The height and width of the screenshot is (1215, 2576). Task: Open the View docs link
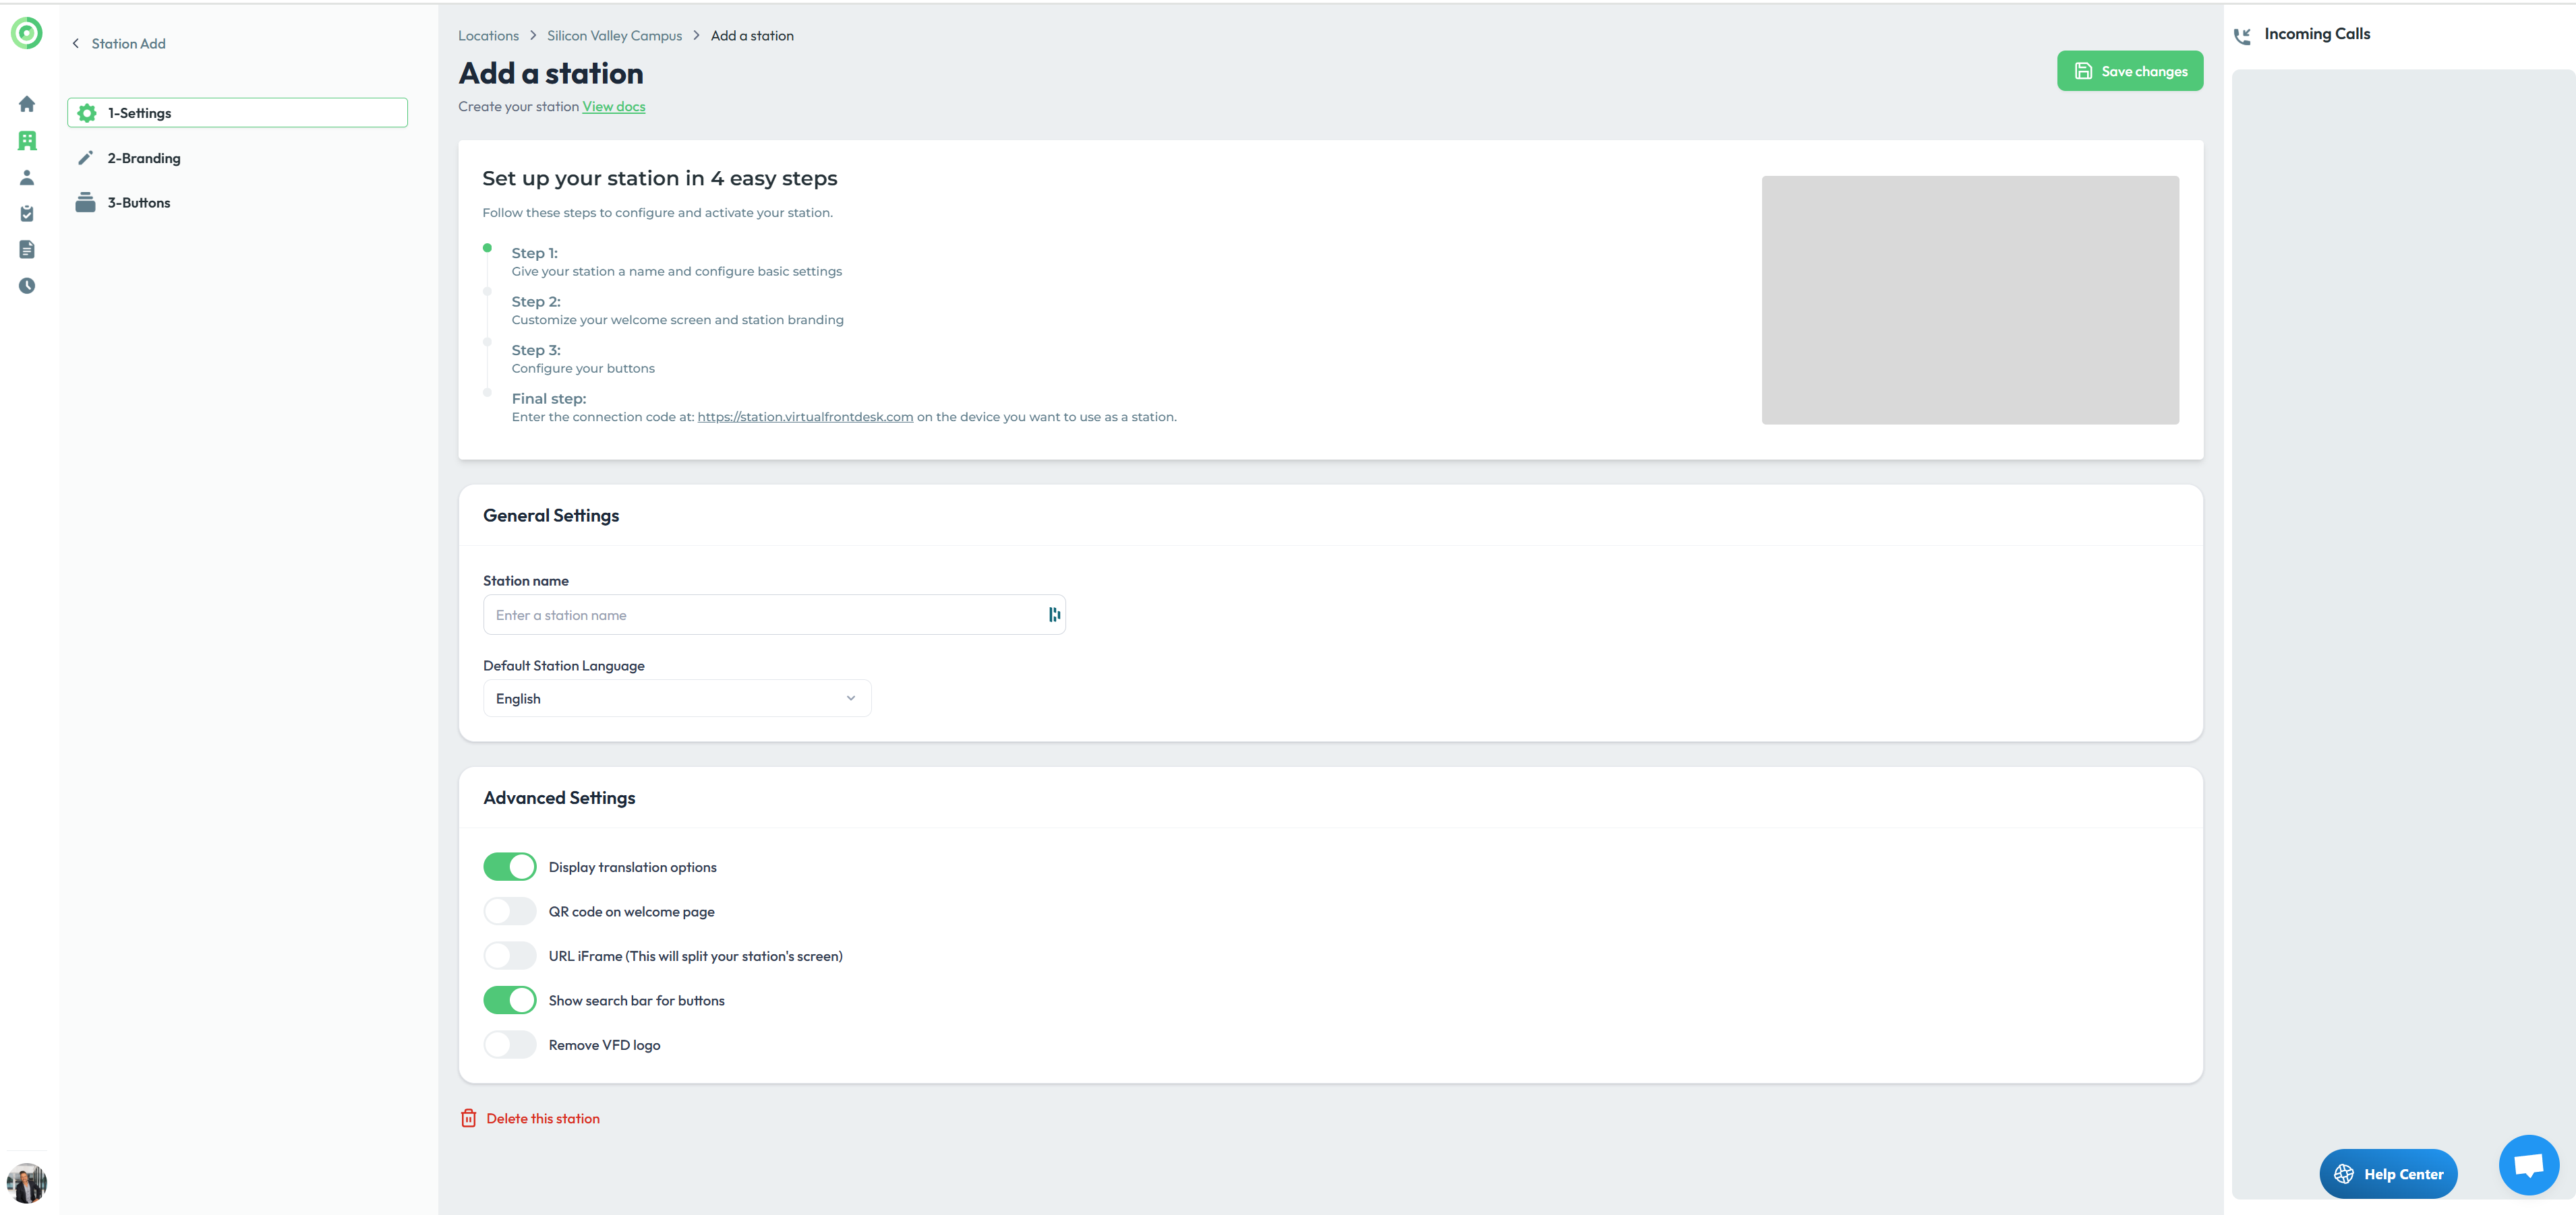tap(613, 107)
